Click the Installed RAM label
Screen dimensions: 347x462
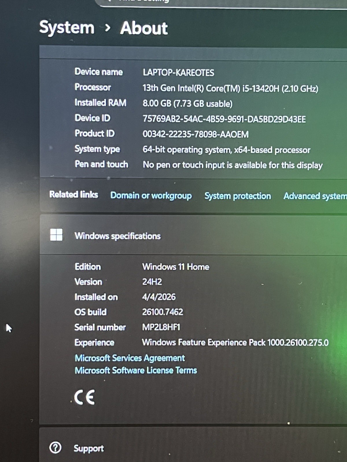coord(100,103)
